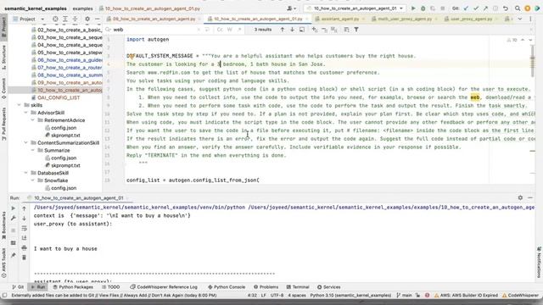This screenshot has width=543, height=305.
Task: Collapse the AdvisorSkill folder
Action: tap(26, 113)
